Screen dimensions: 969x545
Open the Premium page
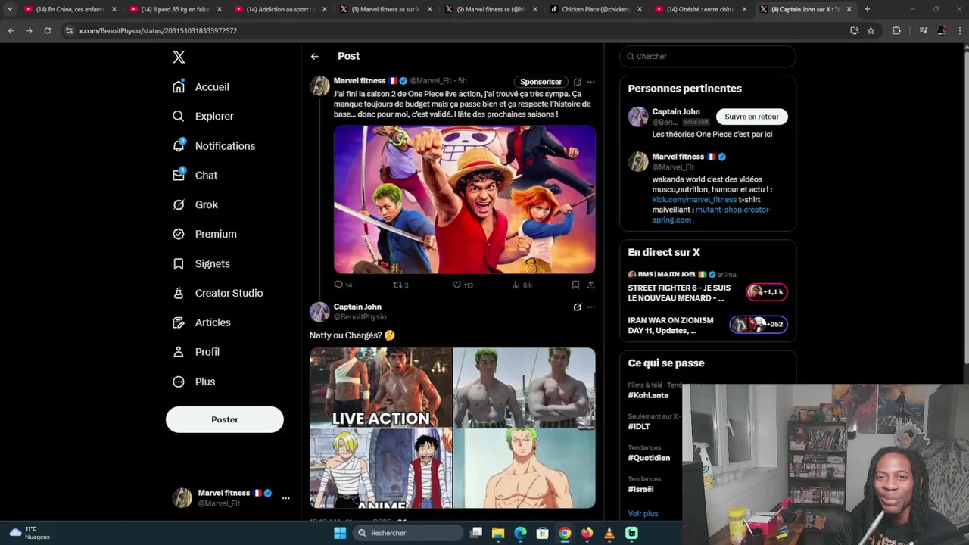(204, 234)
